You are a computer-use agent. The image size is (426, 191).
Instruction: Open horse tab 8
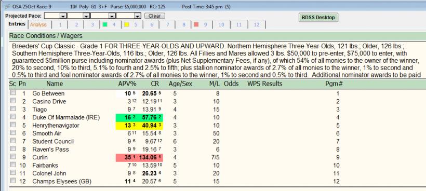point(184,25)
